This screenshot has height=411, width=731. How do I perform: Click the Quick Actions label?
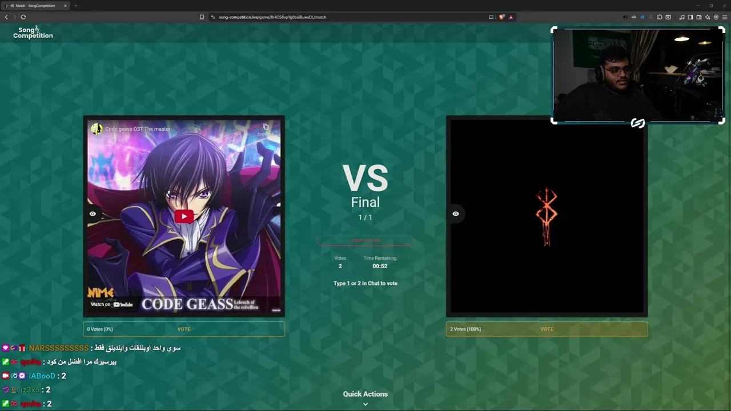tap(365, 394)
